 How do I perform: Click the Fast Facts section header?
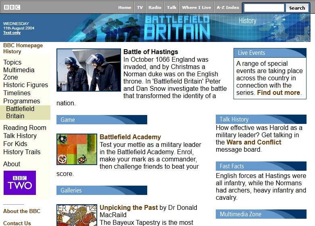(261, 166)
